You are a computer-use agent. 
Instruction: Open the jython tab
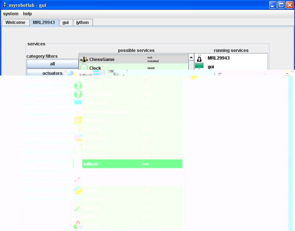83,23
